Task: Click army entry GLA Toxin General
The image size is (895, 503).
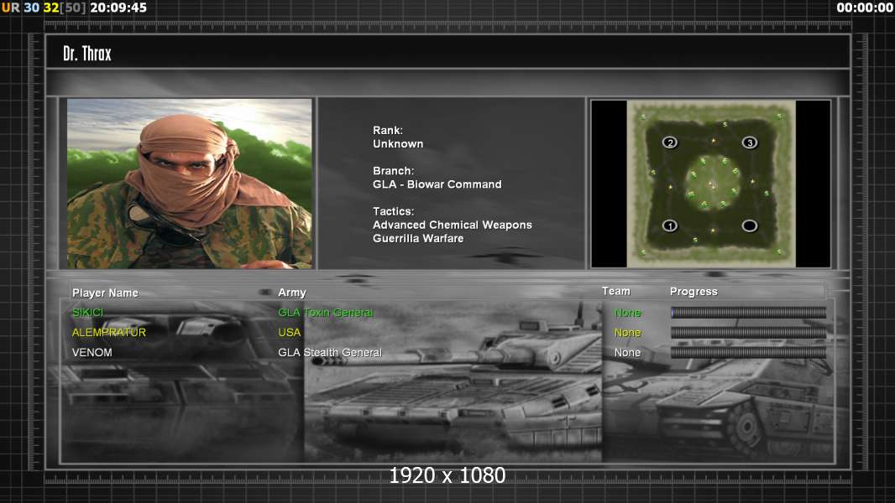Action: click(x=326, y=312)
